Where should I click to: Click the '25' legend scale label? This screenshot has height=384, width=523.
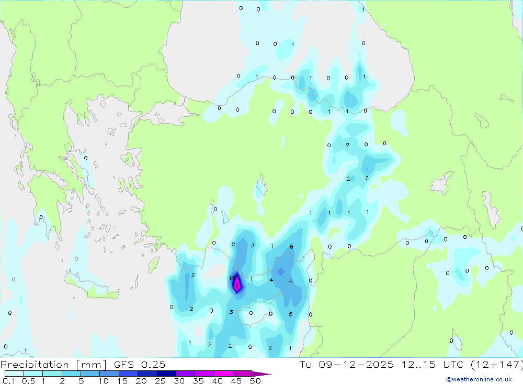pyautogui.click(x=161, y=381)
